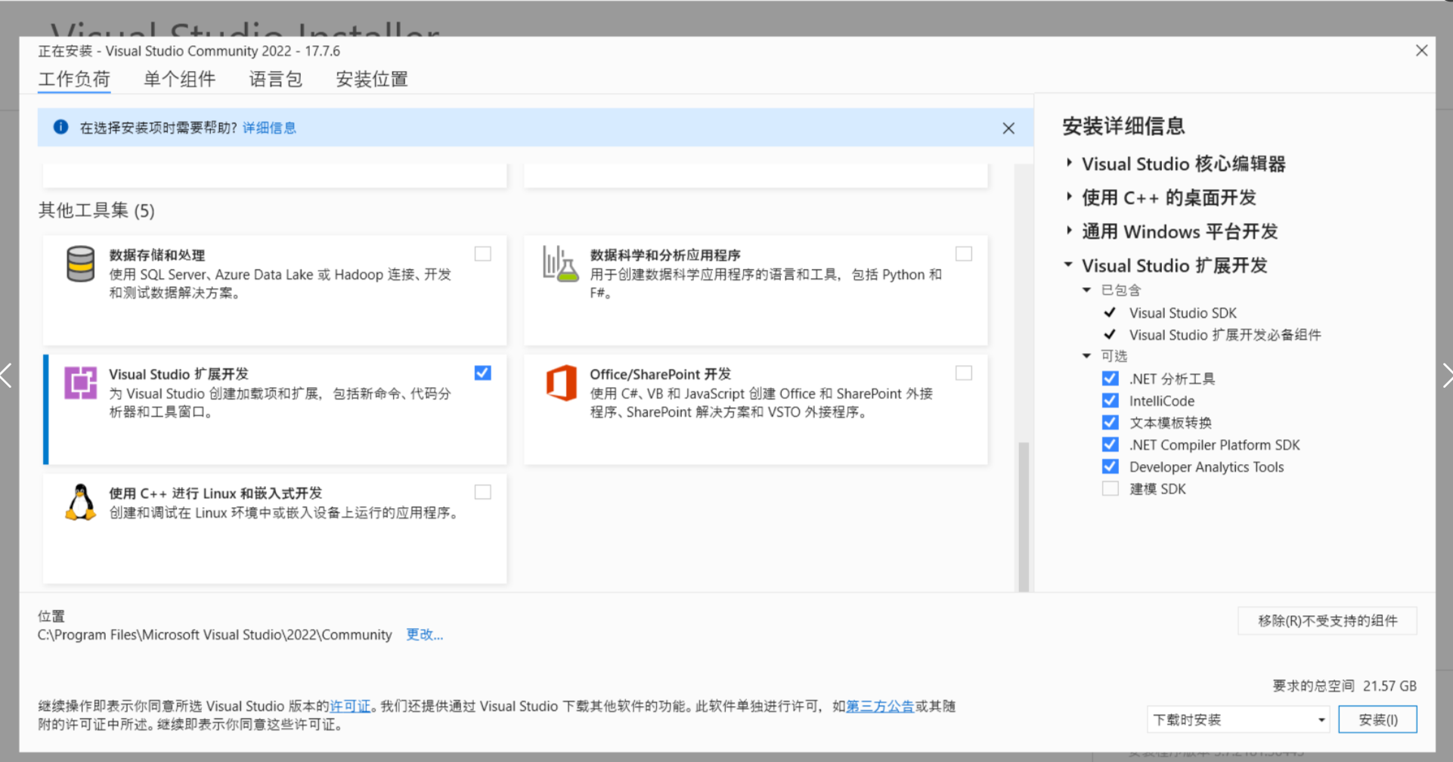Viewport: 1453px width, 762px height.
Task: Enable the 数据科学和分析应用程序 workload checkbox
Action: tap(964, 254)
